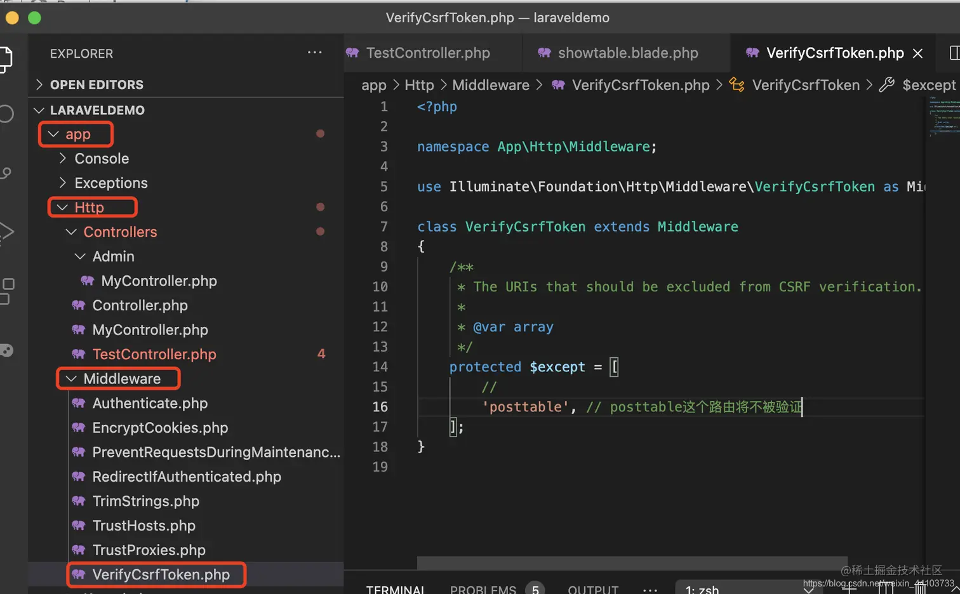The height and width of the screenshot is (594, 960).
Task: Open the Run and Debug view
Action: 6,232
